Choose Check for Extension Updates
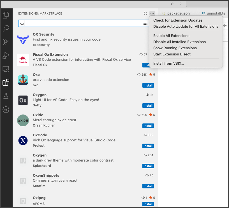Screen dimensions: 229x208 pos(178,20)
